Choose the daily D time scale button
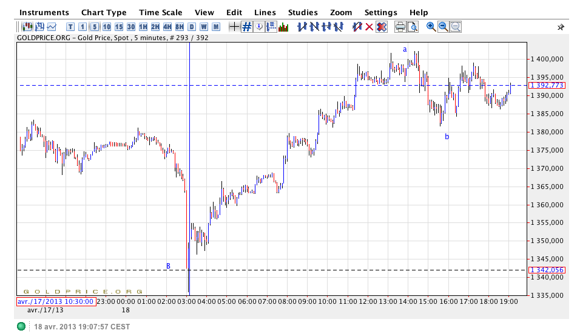577x333 pixels. pyautogui.click(x=192, y=27)
